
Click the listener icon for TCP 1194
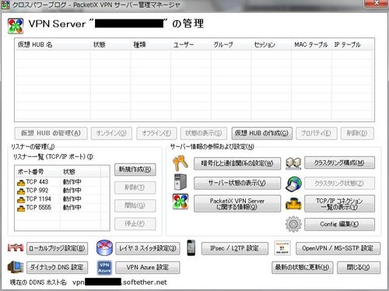click(21, 200)
